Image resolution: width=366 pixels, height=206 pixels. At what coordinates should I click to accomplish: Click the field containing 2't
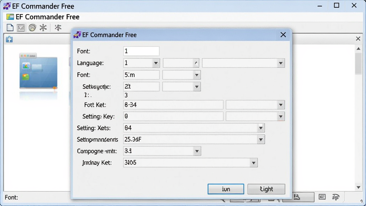141,87
